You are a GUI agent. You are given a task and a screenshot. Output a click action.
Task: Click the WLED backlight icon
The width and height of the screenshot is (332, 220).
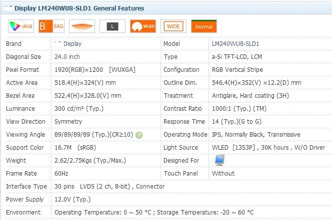point(142,26)
